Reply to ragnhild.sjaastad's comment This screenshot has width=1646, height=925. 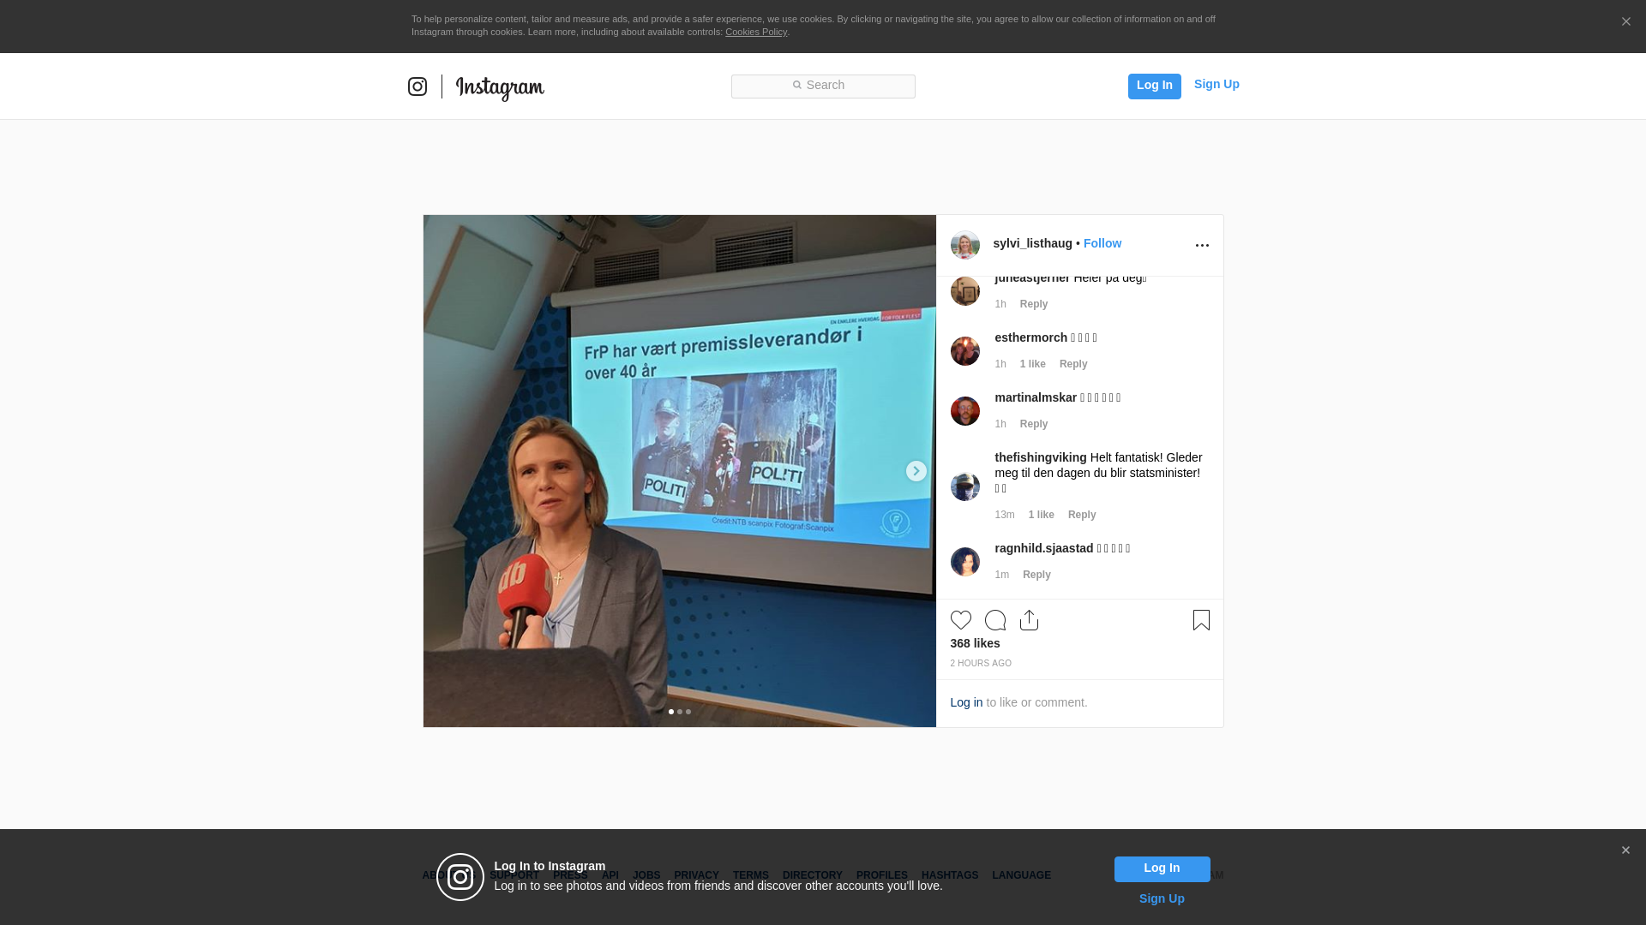(x=1036, y=575)
